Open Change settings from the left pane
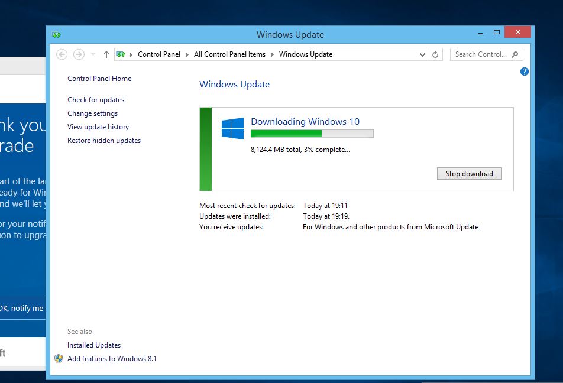Screen dimensions: 563x383 [x=93, y=113]
